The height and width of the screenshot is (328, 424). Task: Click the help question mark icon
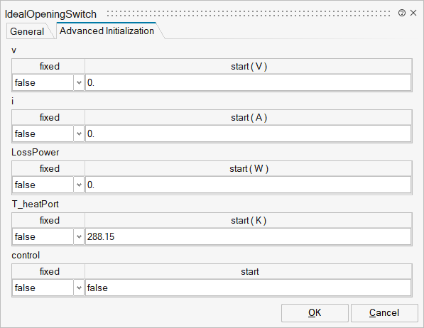tap(402, 13)
